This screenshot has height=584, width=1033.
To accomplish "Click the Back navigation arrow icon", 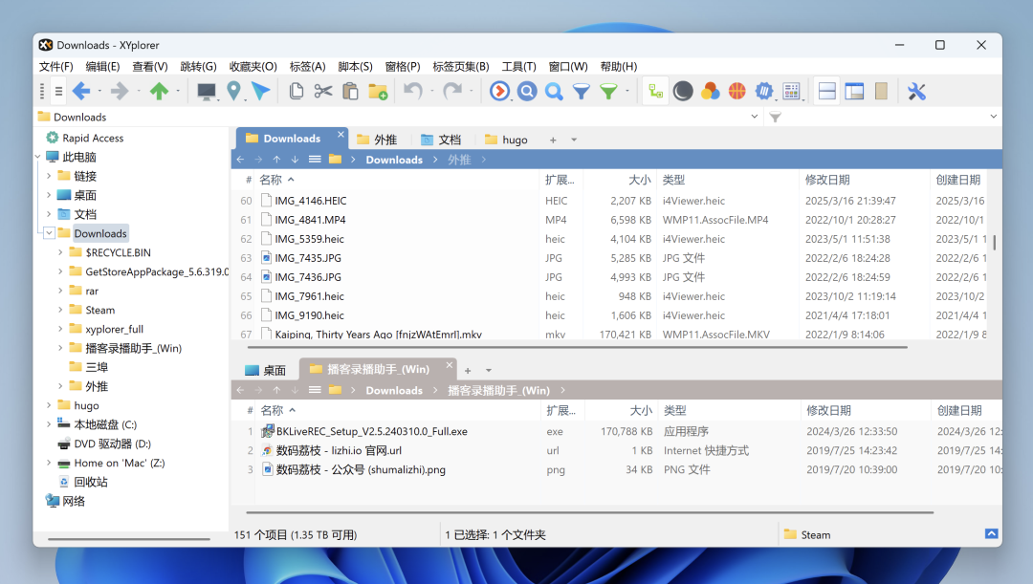I will click(x=84, y=91).
